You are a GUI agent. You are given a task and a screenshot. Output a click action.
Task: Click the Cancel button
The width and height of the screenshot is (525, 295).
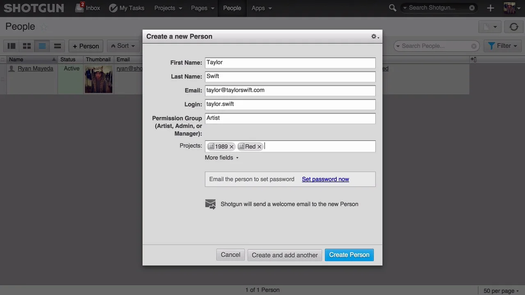coord(231,255)
